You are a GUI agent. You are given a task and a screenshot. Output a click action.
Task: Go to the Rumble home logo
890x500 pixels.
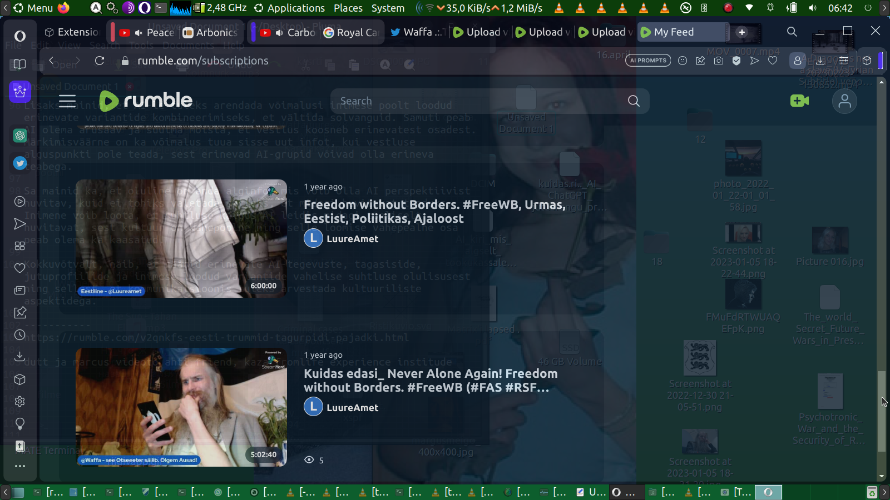pos(146,101)
